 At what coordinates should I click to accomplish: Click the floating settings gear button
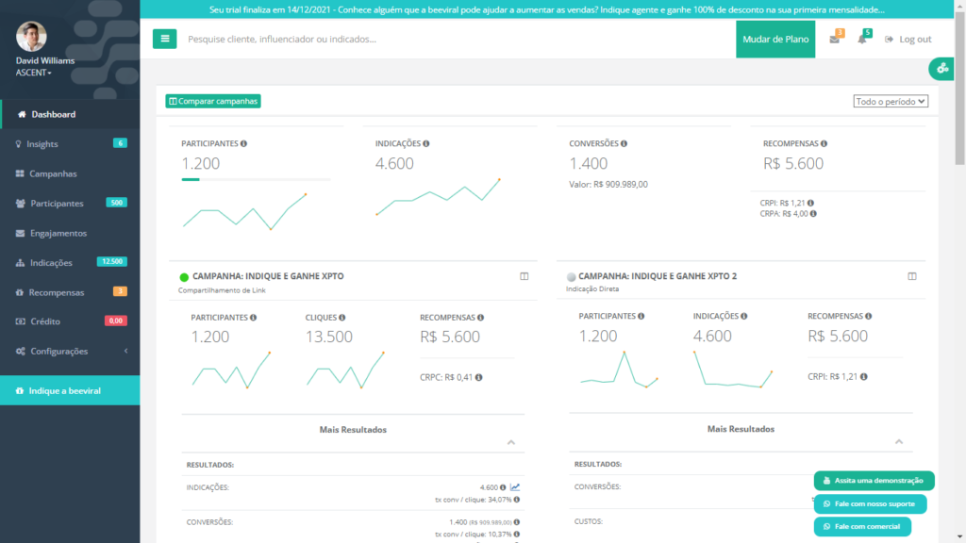pyautogui.click(x=942, y=68)
